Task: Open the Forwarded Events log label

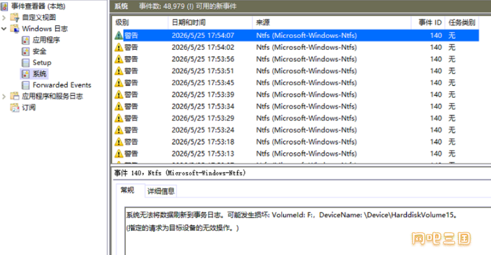Action: tap(62, 85)
